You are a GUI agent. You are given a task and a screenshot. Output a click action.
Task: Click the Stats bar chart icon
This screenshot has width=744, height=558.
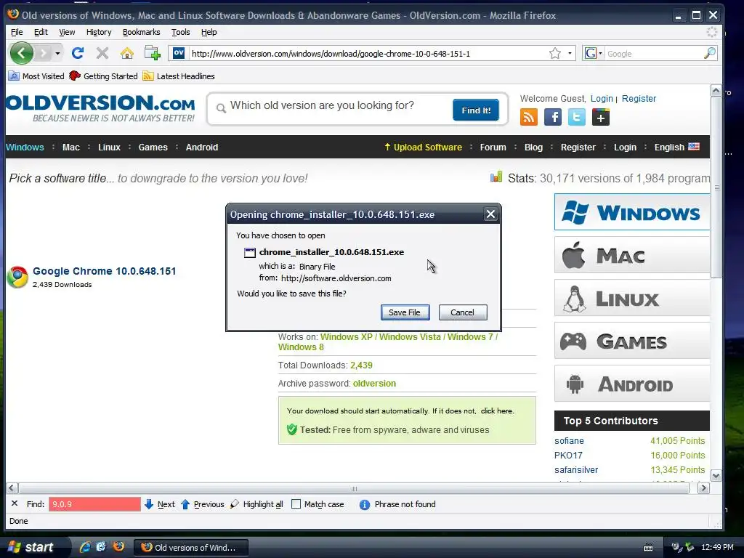(496, 177)
